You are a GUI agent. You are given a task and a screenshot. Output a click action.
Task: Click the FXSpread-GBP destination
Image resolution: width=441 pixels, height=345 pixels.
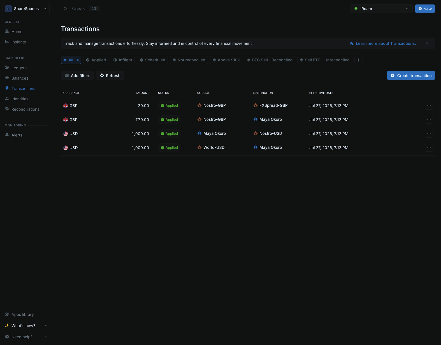pos(270,105)
